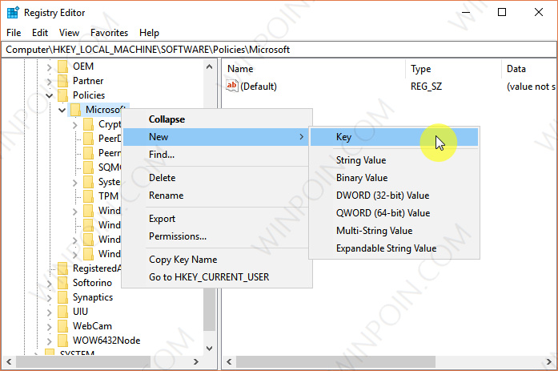
Task: Click the WebCam folder icon
Action: [x=62, y=326]
